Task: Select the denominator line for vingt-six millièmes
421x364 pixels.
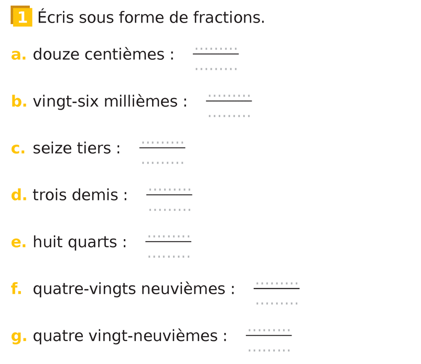Action: point(229,115)
